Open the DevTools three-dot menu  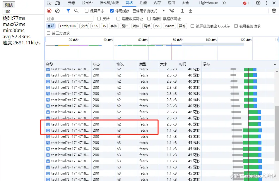click(x=266, y=3)
